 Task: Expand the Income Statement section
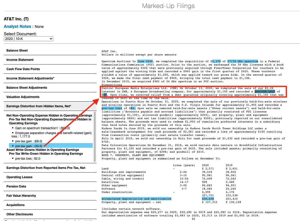click(x=50, y=60)
